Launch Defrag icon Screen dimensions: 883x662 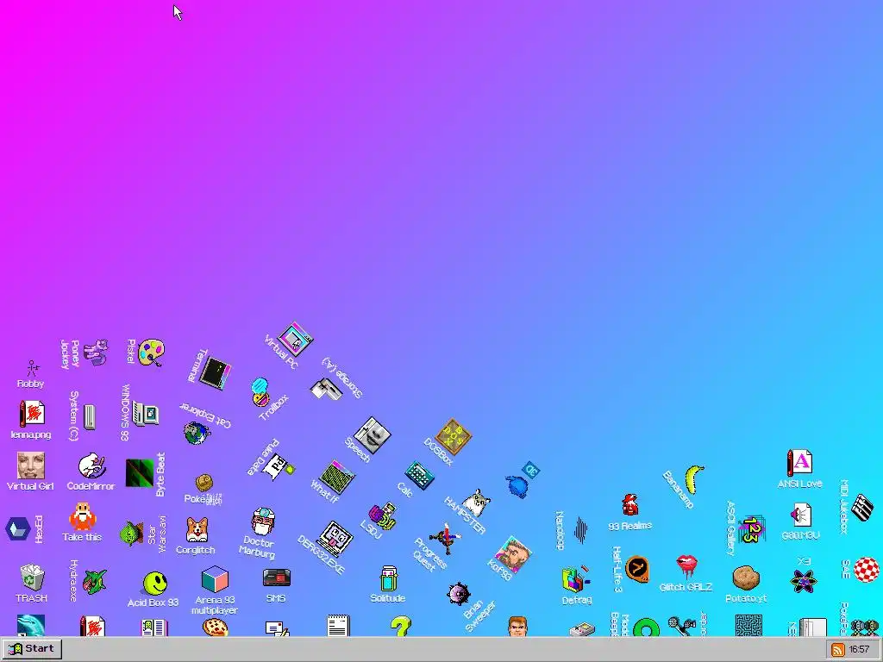[x=576, y=578]
